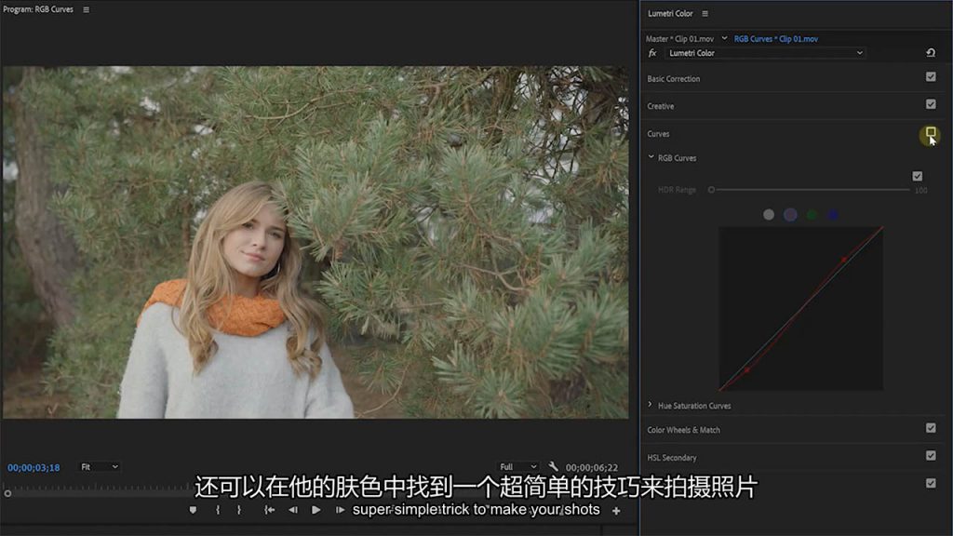Expand the Hue Saturation Curves section

(x=651, y=406)
